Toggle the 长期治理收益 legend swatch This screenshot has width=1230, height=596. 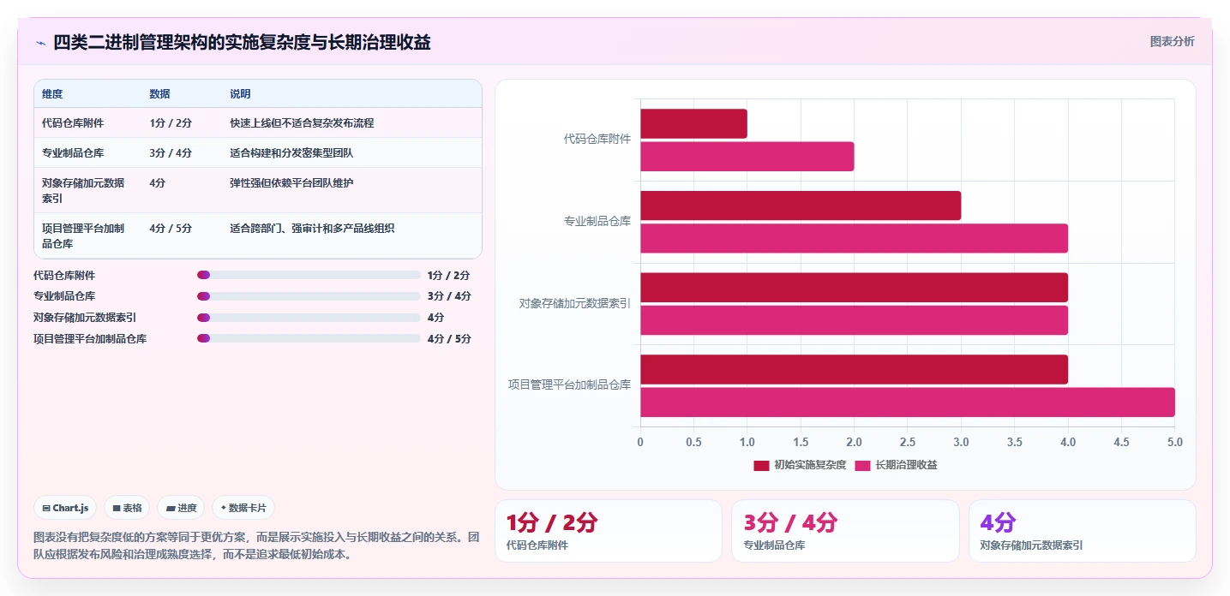click(x=863, y=465)
